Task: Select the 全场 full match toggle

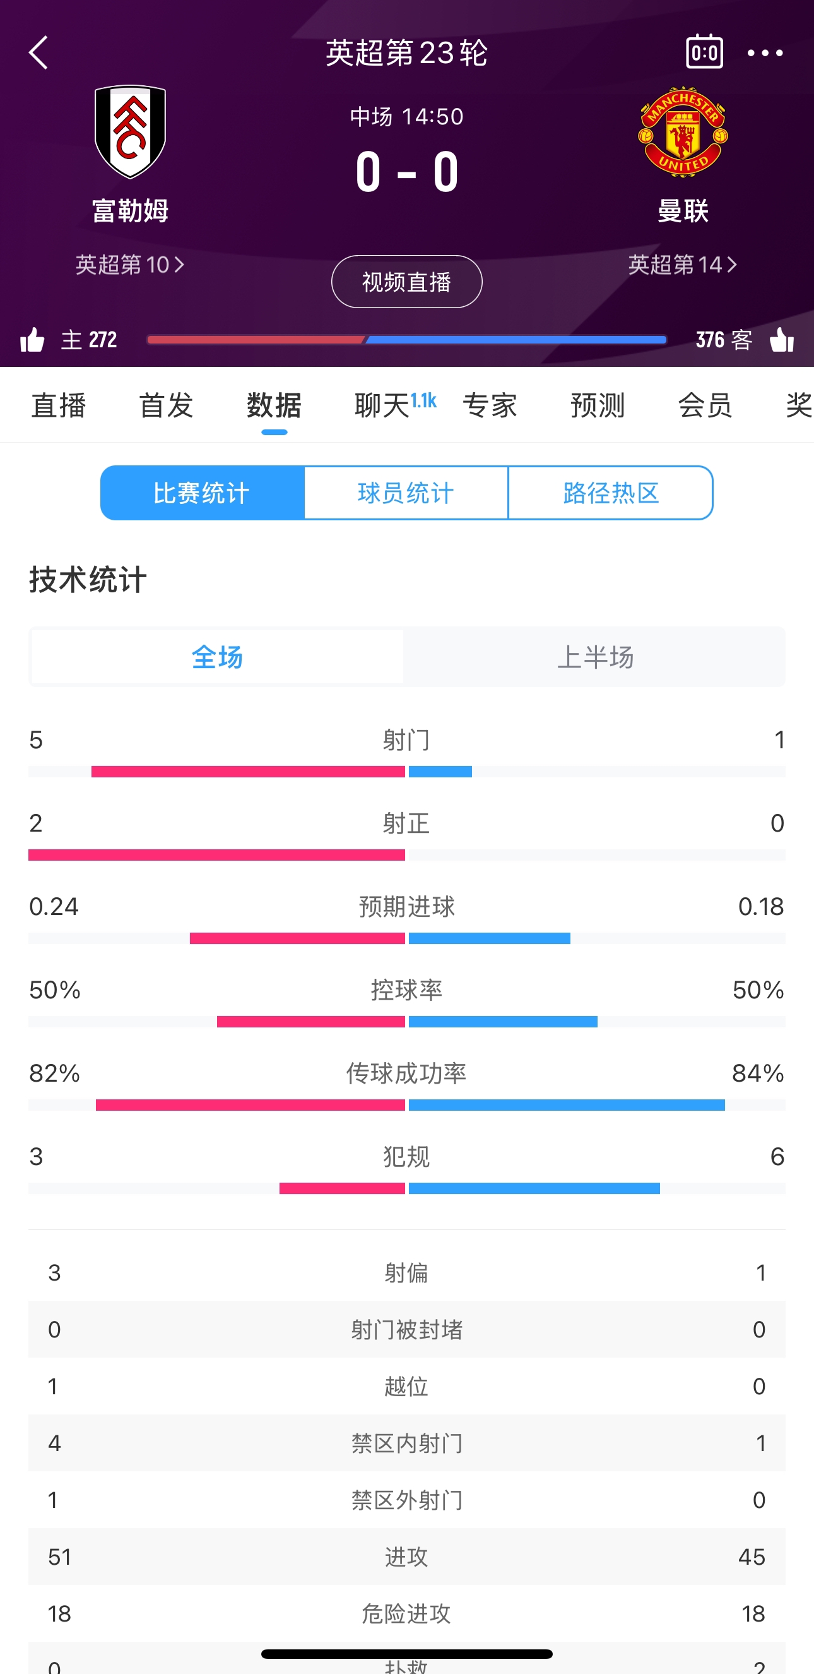Action: [x=218, y=657]
